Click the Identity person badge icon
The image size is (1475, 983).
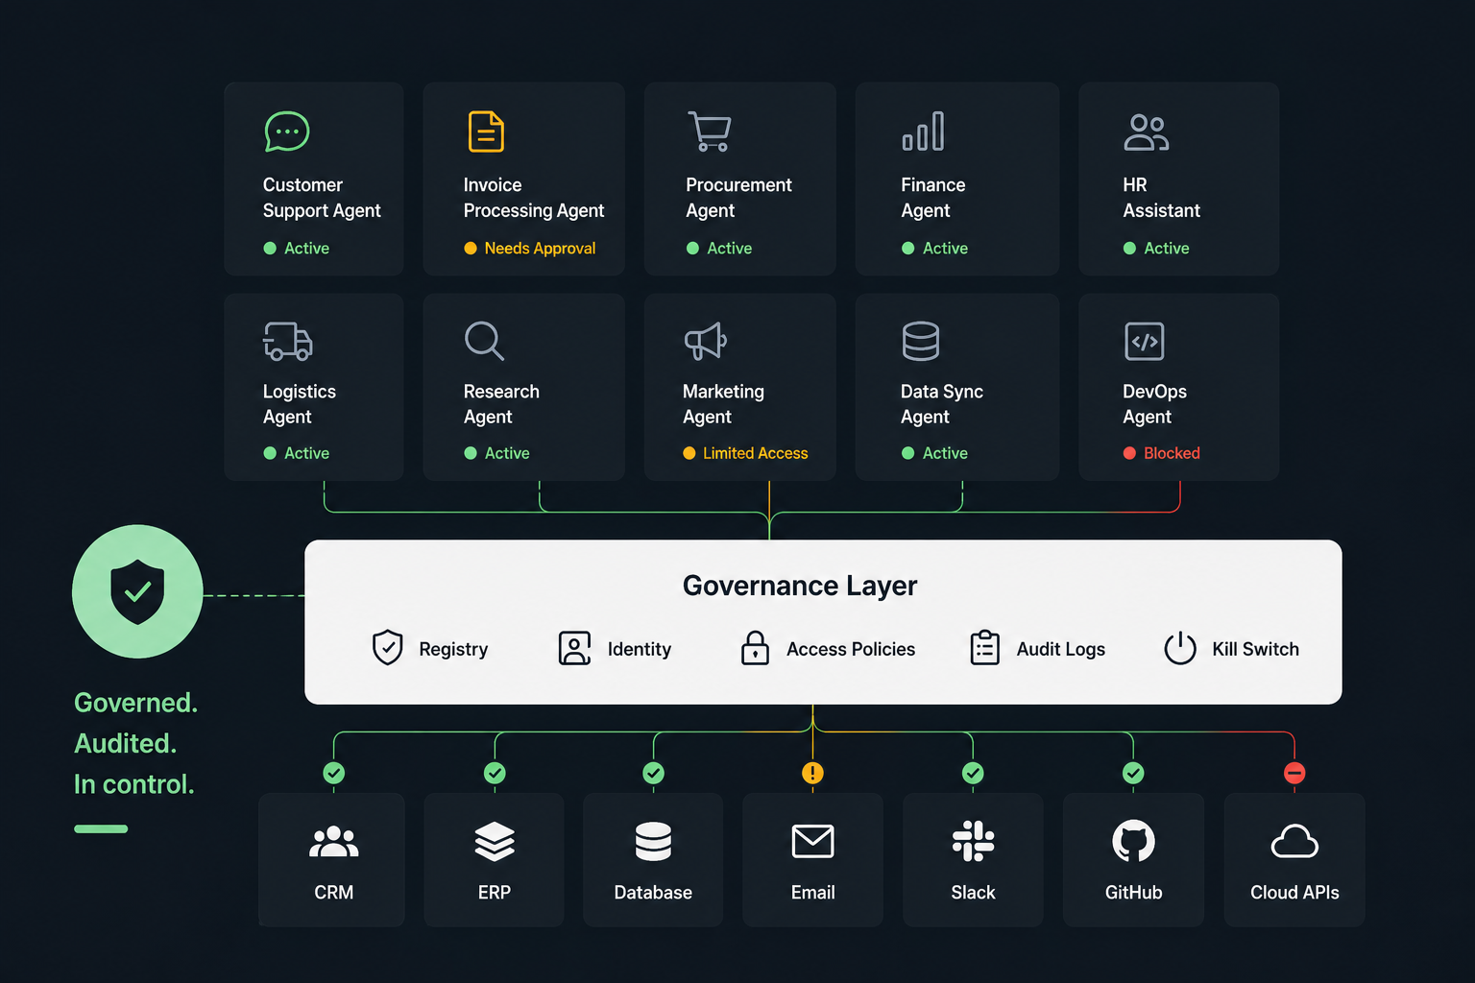click(x=574, y=648)
